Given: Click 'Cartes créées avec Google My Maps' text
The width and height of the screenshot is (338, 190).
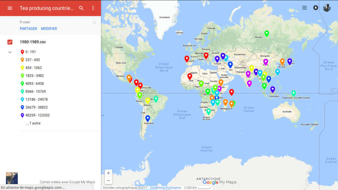Looking at the screenshot, I should point(67,182).
